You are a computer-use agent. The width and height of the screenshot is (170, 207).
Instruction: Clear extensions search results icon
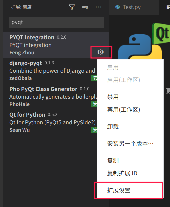click(x=85, y=7)
